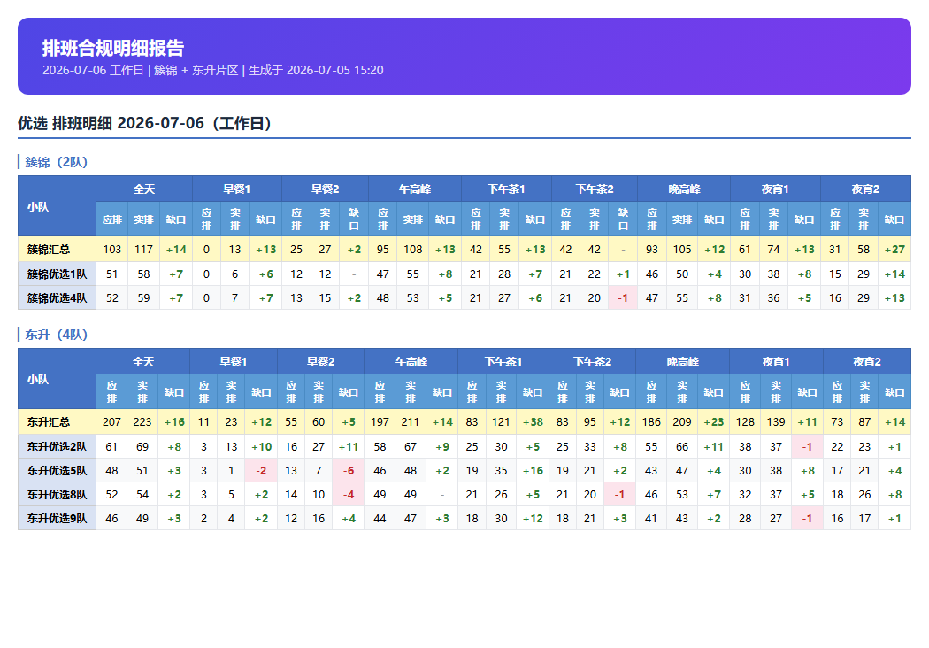Screen dimensions: 929x648
Task: Click the 早餐2 column header in the 东升 table
Action: 320,362
